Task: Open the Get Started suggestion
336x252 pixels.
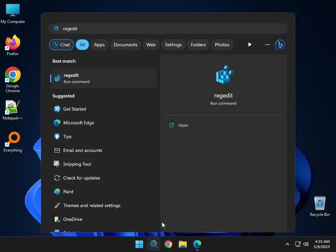Action: click(104, 109)
